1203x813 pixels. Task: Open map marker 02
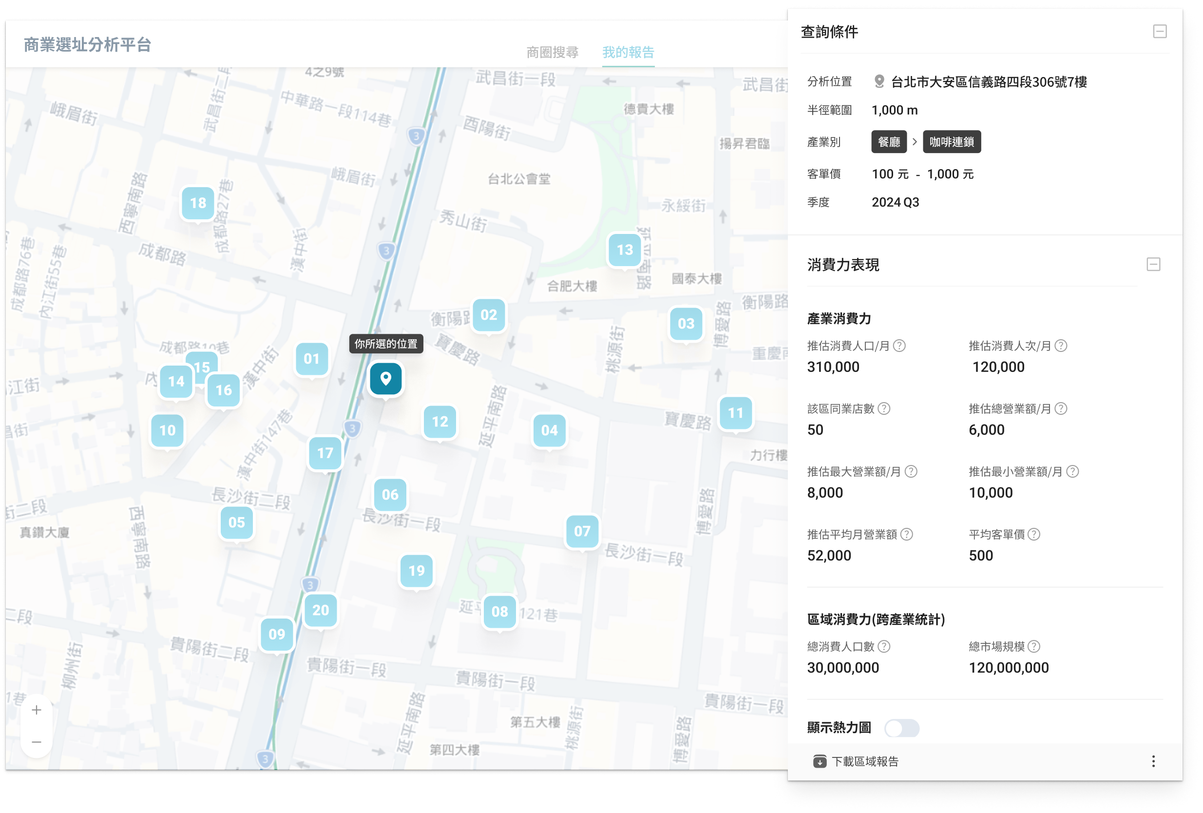(x=489, y=315)
